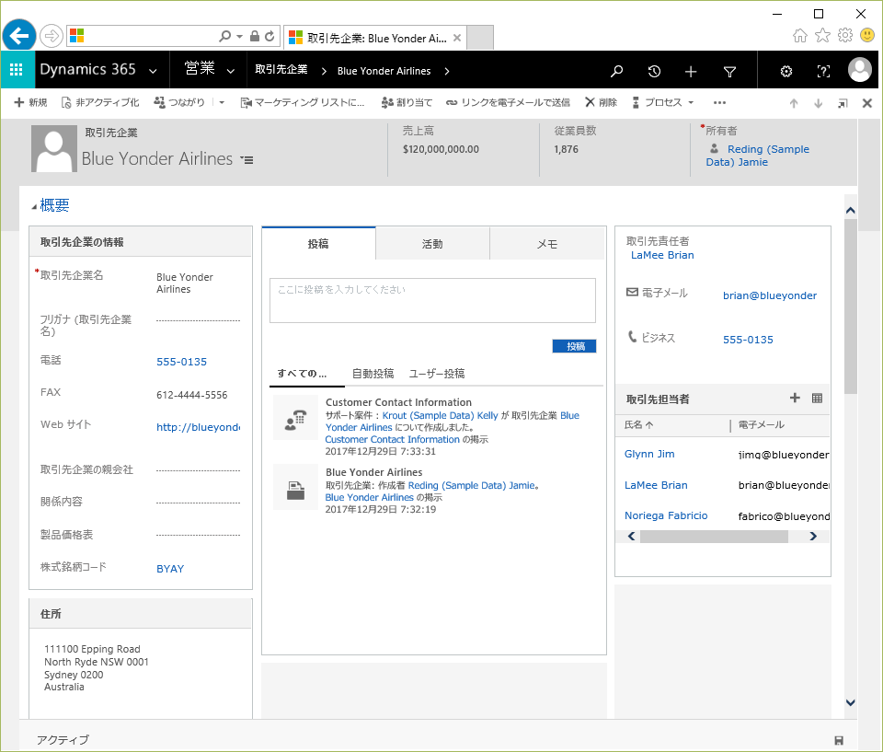Click the quick create plus icon

click(691, 71)
